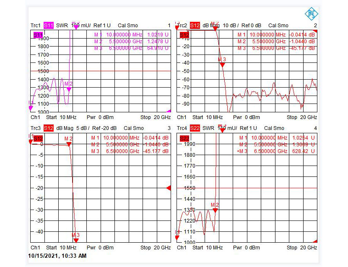Click the Ref -20 dB value in Trc3 header
348x267 pixels.
(104, 128)
